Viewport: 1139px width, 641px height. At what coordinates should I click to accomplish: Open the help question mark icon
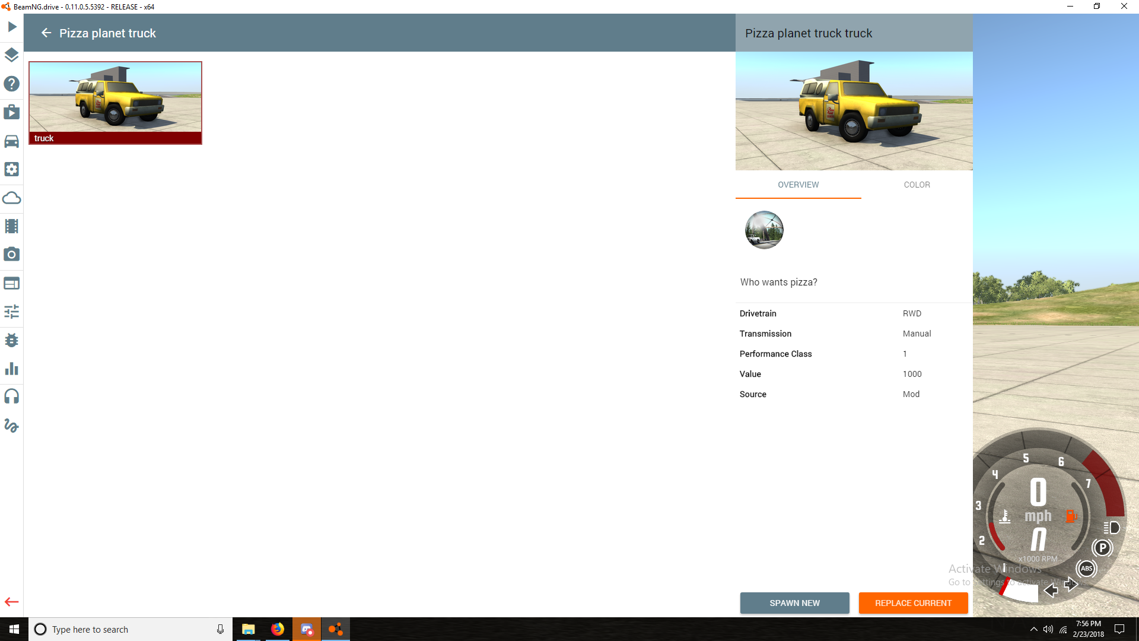[x=12, y=84]
